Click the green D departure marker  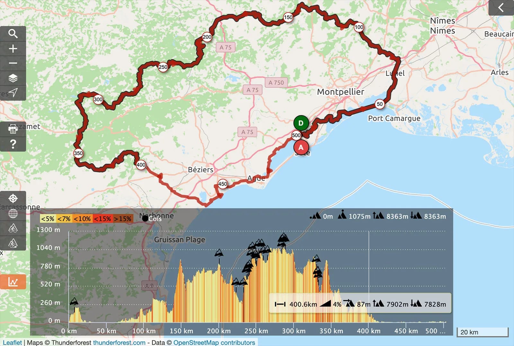(x=301, y=123)
